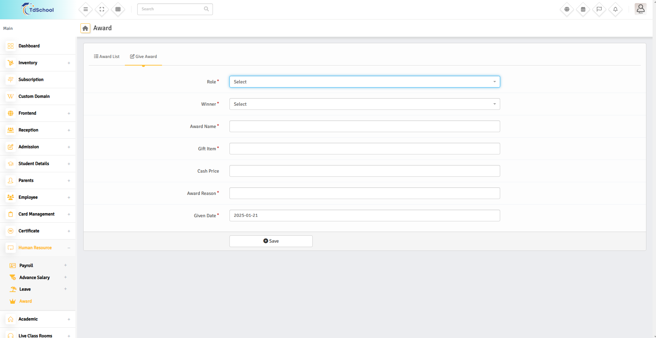Open Dashboard from the sidebar
The image size is (656, 338).
[29, 46]
